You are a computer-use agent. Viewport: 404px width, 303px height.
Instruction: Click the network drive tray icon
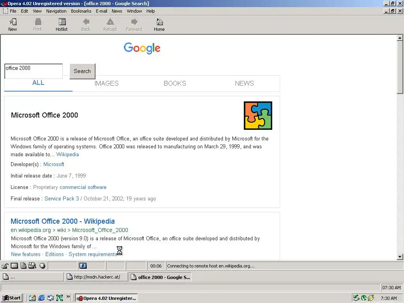tap(356, 298)
